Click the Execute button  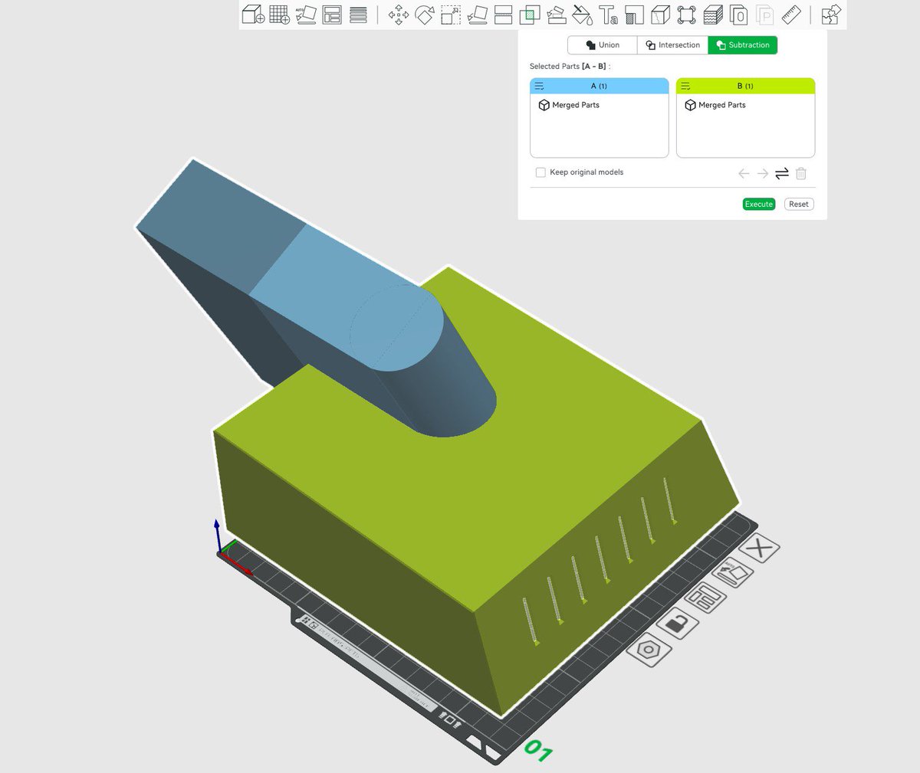[x=759, y=204]
